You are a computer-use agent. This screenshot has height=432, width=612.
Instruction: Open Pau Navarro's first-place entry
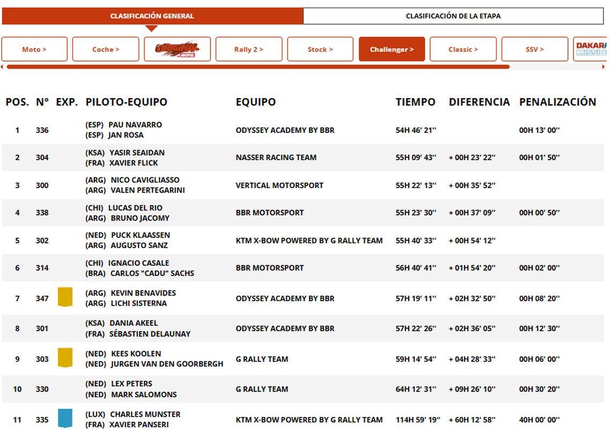pyautogui.click(x=135, y=125)
